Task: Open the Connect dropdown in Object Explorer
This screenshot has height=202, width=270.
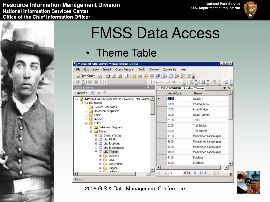Action: point(81,93)
